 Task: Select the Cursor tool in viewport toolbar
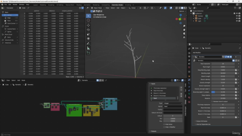(x=88, y=20)
